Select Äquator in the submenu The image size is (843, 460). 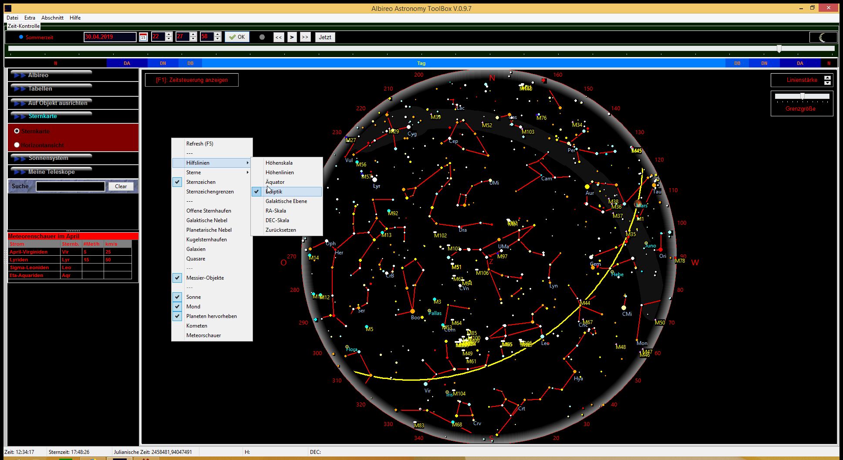[x=287, y=182]
